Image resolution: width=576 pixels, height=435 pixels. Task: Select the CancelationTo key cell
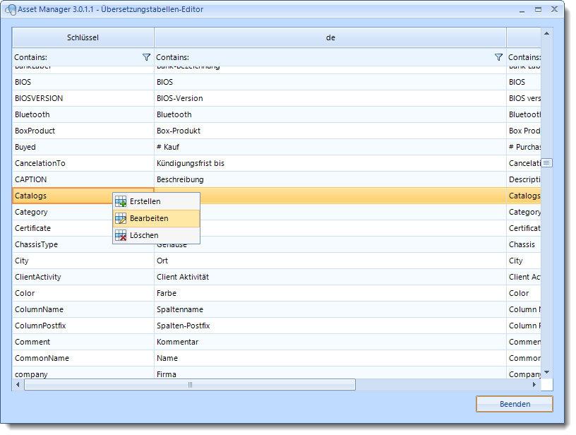click(83, 163)
